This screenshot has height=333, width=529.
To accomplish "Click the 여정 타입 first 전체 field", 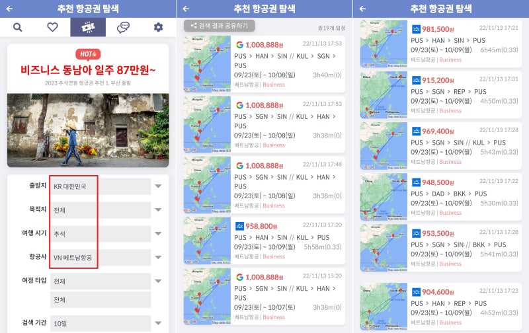I will coord(100,281).
